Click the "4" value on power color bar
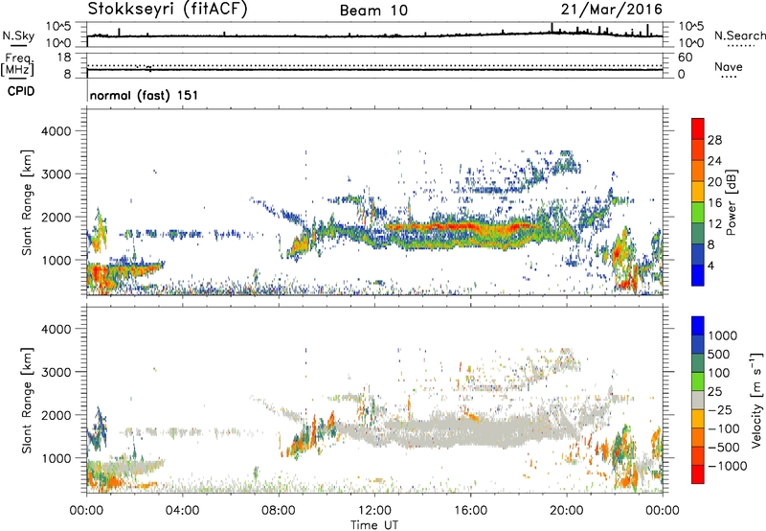The image size is (766, 531). point(711,265)
